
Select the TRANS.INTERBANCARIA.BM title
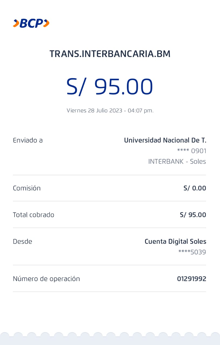click(110, 54)
